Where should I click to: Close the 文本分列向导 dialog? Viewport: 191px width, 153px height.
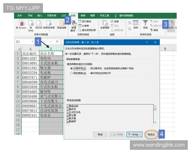pyautogui.click(x=155, y=42)
